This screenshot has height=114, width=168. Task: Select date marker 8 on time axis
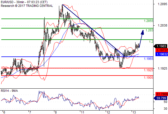click(56, 112)
